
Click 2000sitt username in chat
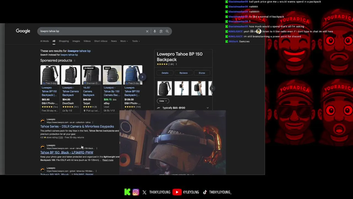click(x=233, y=41)
